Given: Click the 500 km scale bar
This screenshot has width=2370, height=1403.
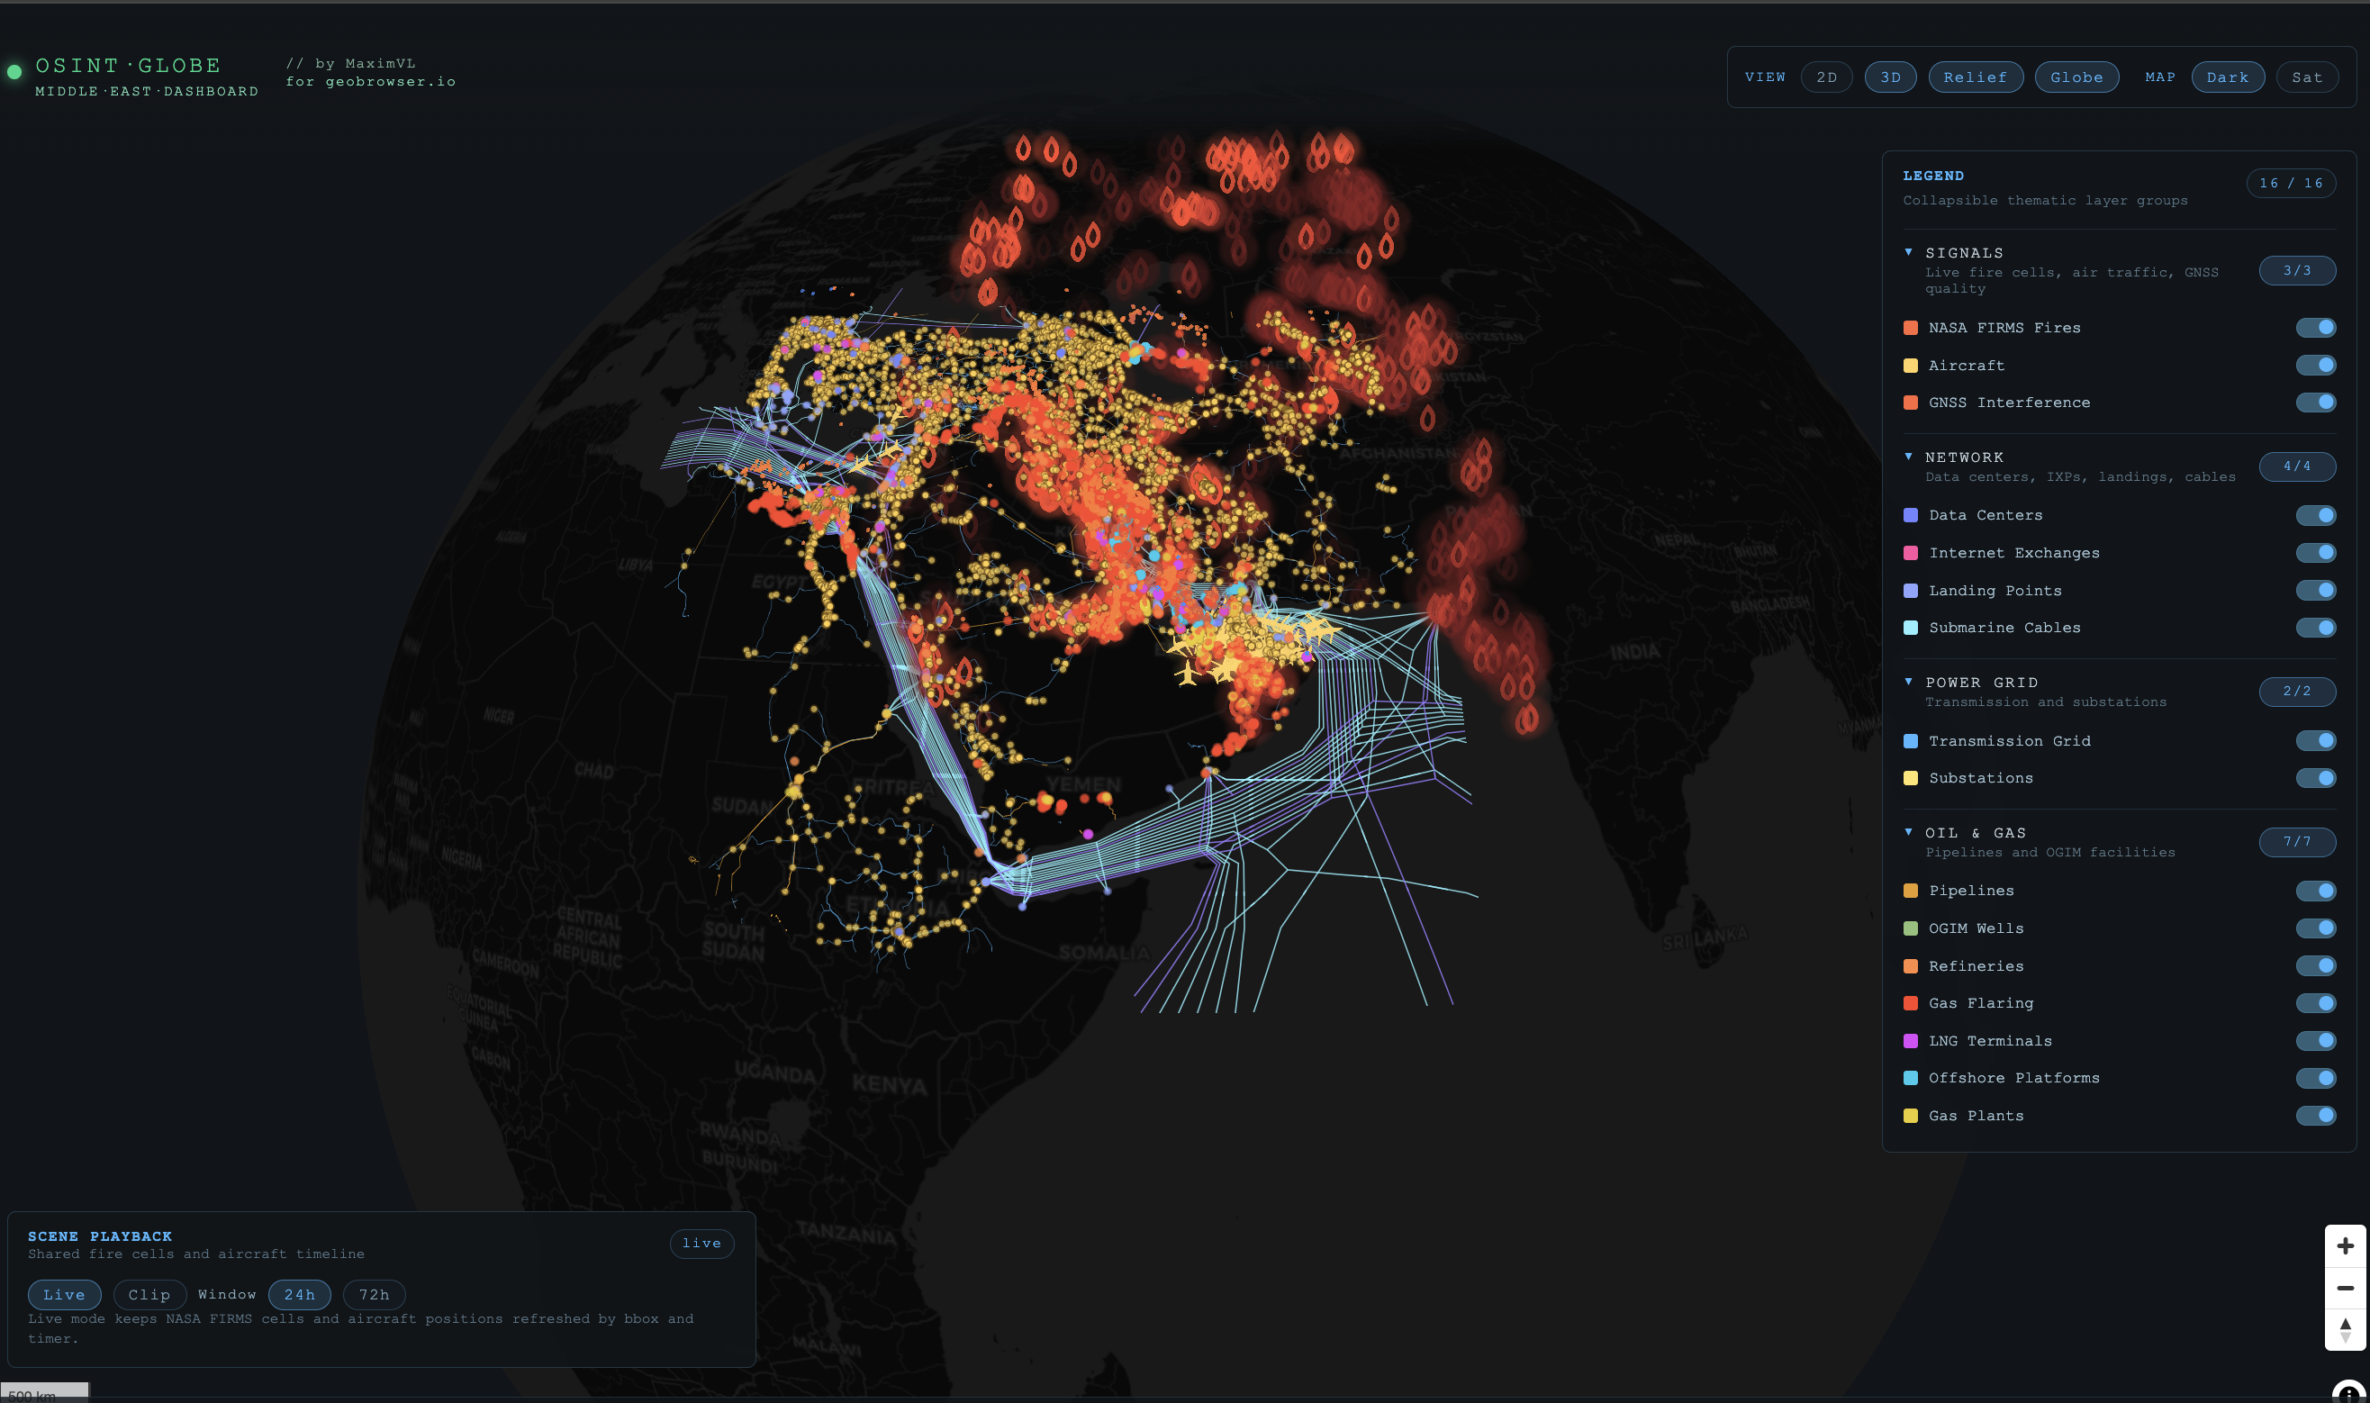Looking at the screenshot, I should coord(44,1391).
